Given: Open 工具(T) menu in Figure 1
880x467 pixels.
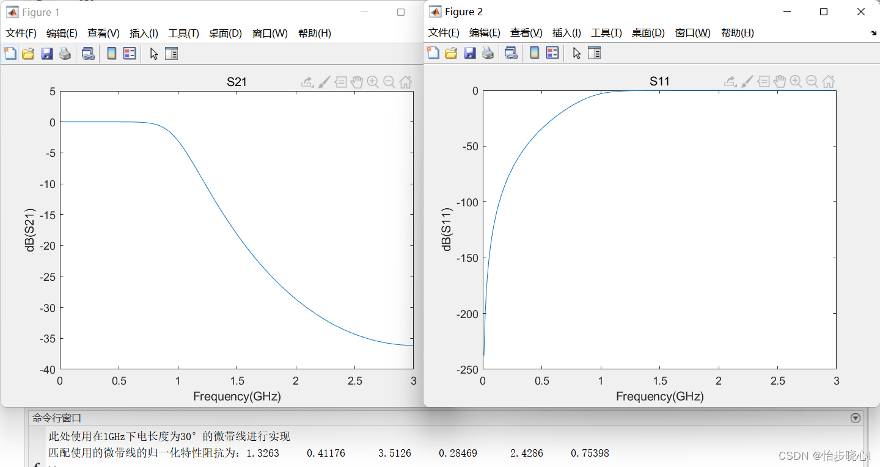Looking at the screenshot, I should pos(184,33).
